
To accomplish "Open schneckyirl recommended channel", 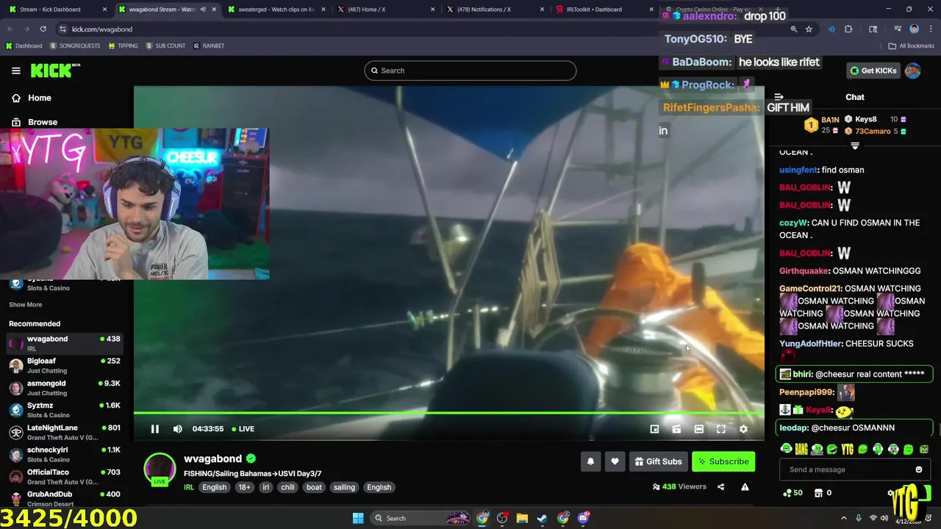I will [x=64, y=454].
